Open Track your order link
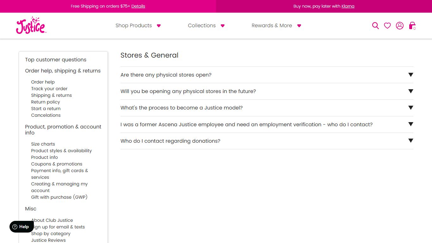The width and height of the screenshot is (432, 243). click(x=49, y=89)
